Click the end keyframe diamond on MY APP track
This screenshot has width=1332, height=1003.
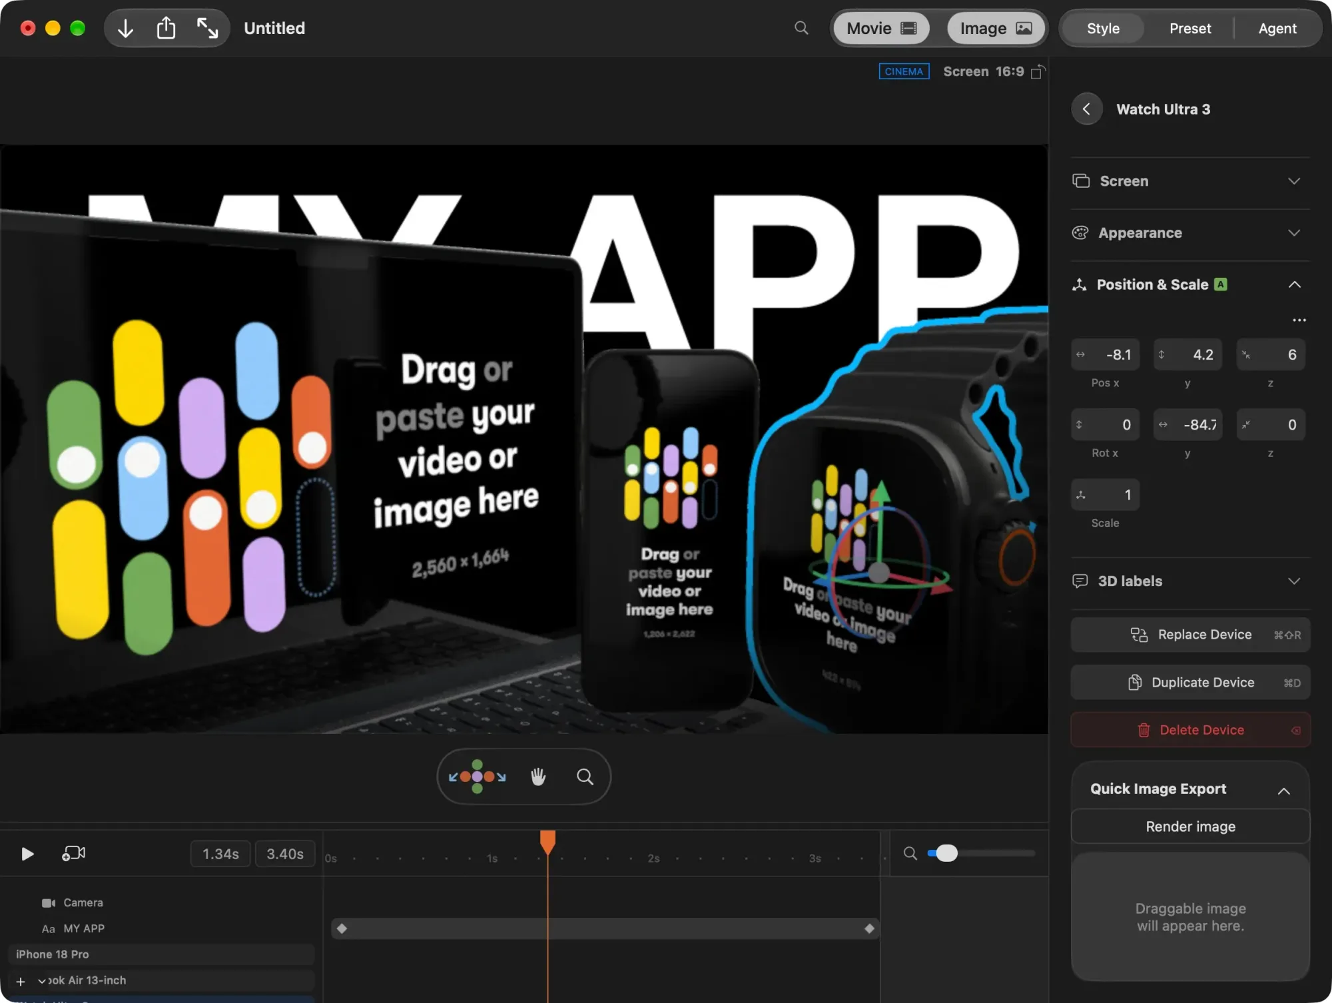click(x=869, y=928)
